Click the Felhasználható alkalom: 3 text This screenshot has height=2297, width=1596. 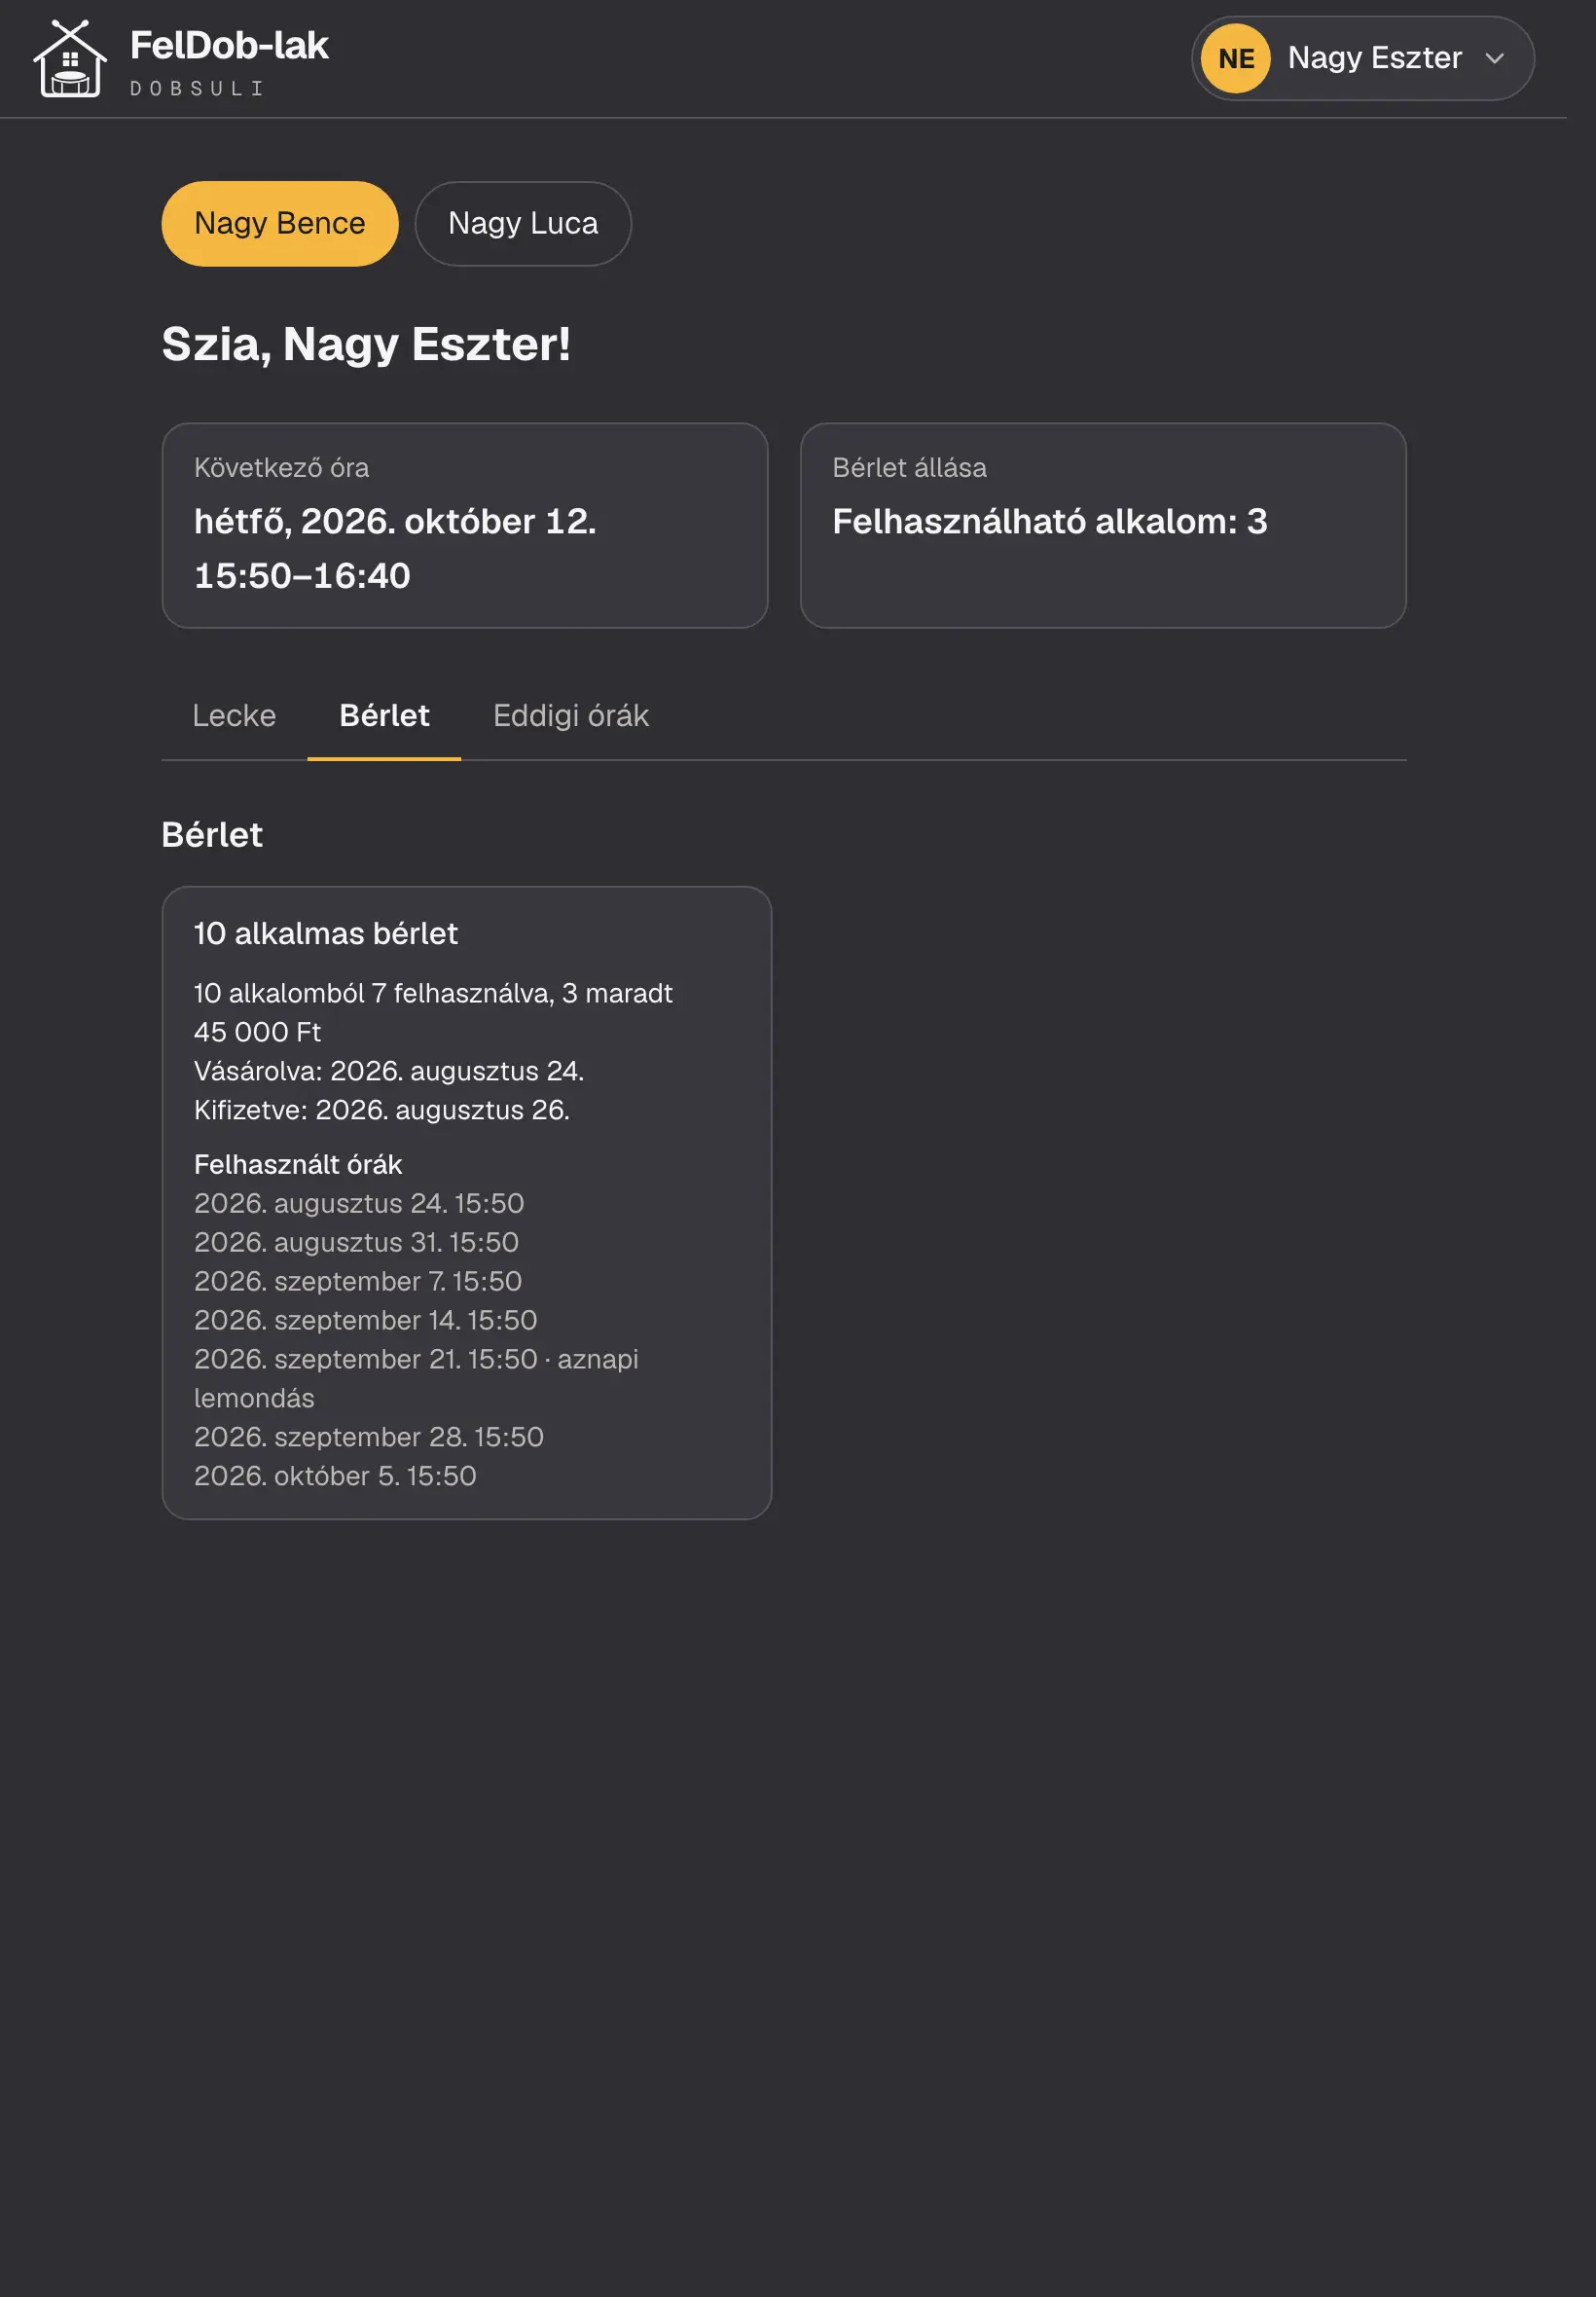1050,521
